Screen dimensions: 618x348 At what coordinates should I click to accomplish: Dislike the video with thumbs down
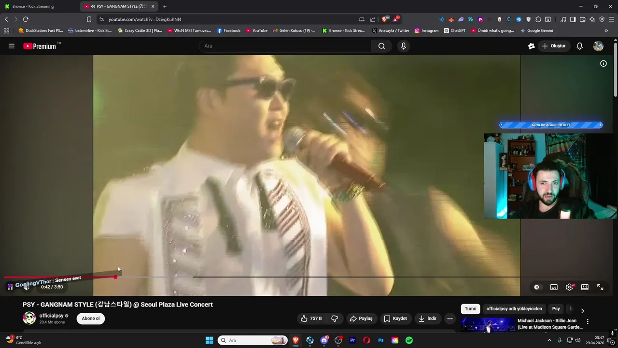pos(334,319)
